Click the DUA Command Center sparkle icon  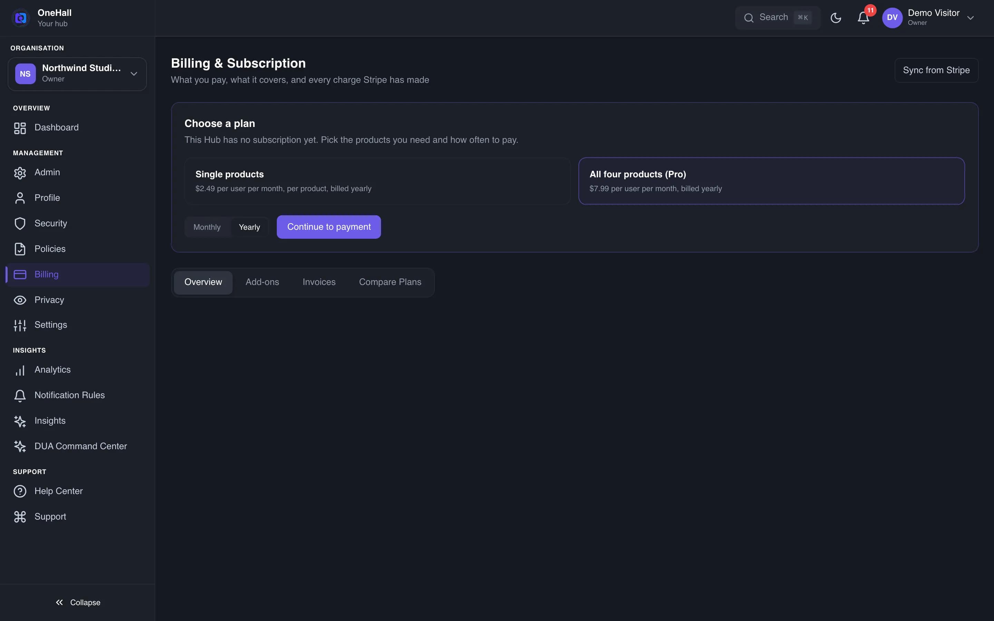tap(20, 446)
